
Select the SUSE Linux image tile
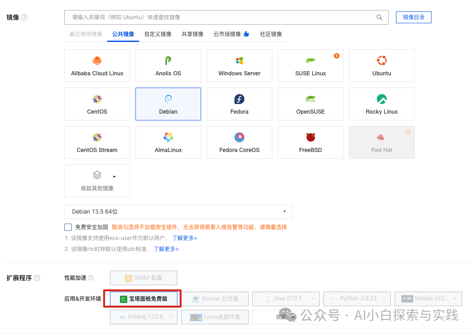[x=311, y=66]
